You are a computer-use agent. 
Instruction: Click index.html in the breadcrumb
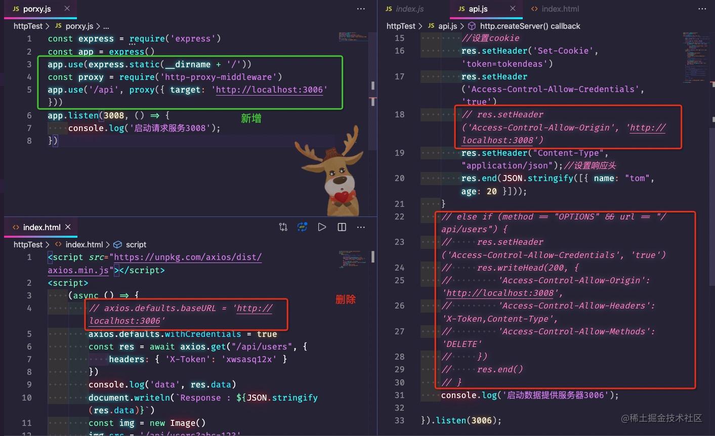tap(84, 244)
